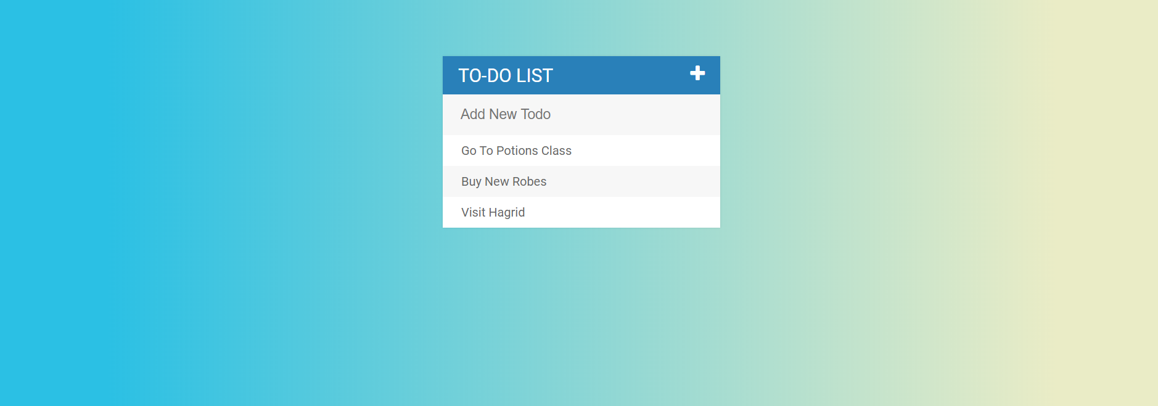1158x406 pixels.
Task: Click the plus icon in the header
Action: [697, 73]
